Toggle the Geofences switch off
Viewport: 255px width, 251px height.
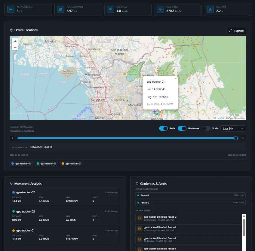182,128
